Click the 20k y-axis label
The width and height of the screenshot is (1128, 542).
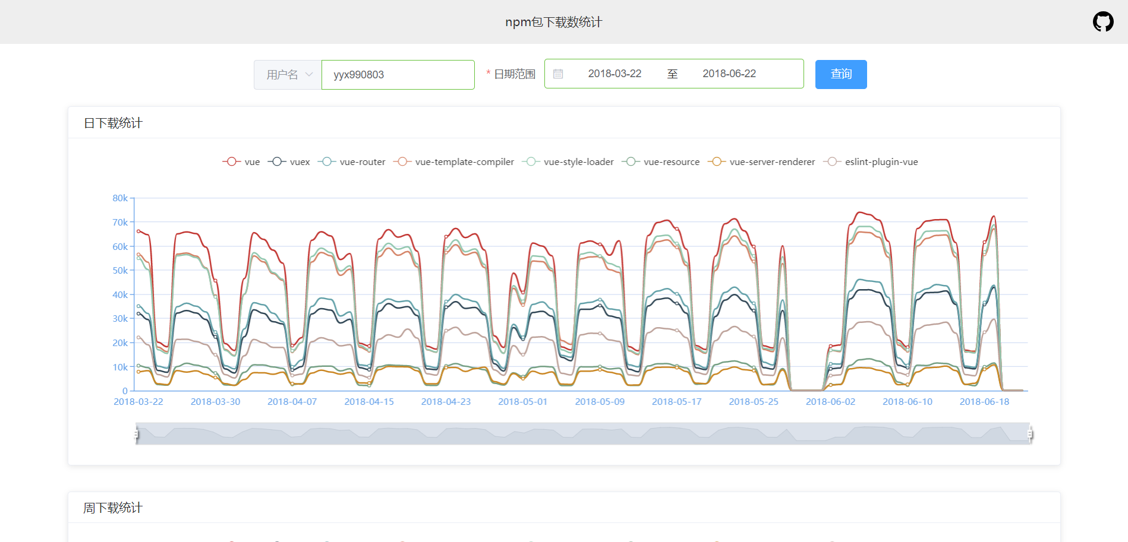click(120, 343)
